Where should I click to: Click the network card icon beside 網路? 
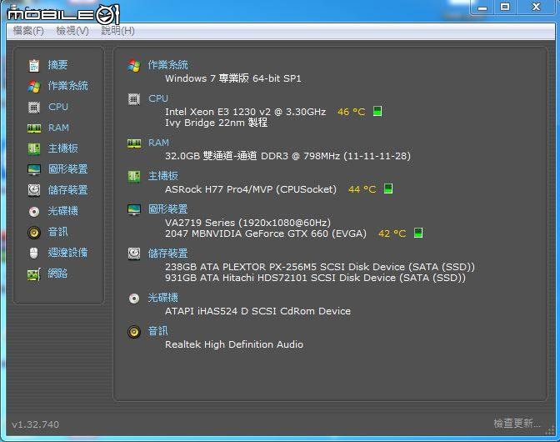click(34, 274)
